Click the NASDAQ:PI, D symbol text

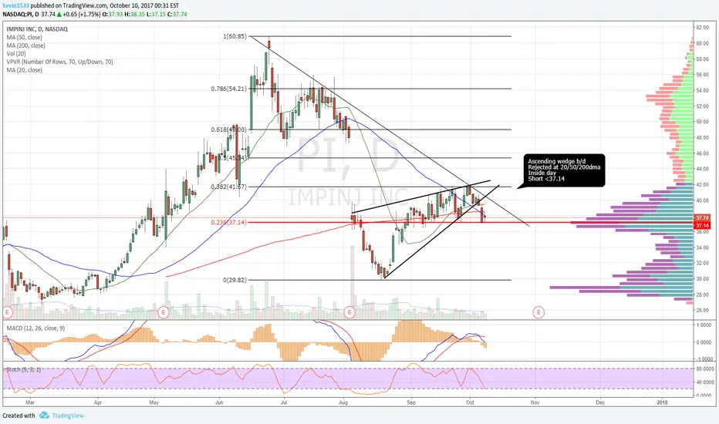[x=21, y=14]
